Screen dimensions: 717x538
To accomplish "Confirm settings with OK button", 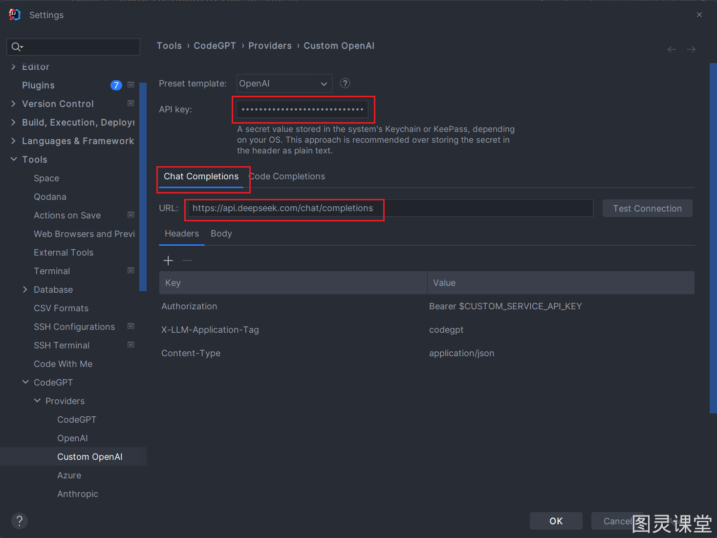I will [556, 521].
